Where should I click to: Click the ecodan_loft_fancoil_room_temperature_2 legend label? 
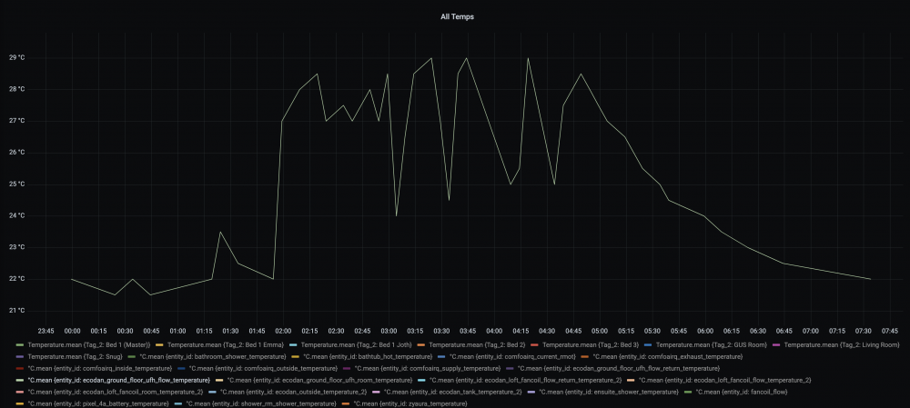pos(115,392)
